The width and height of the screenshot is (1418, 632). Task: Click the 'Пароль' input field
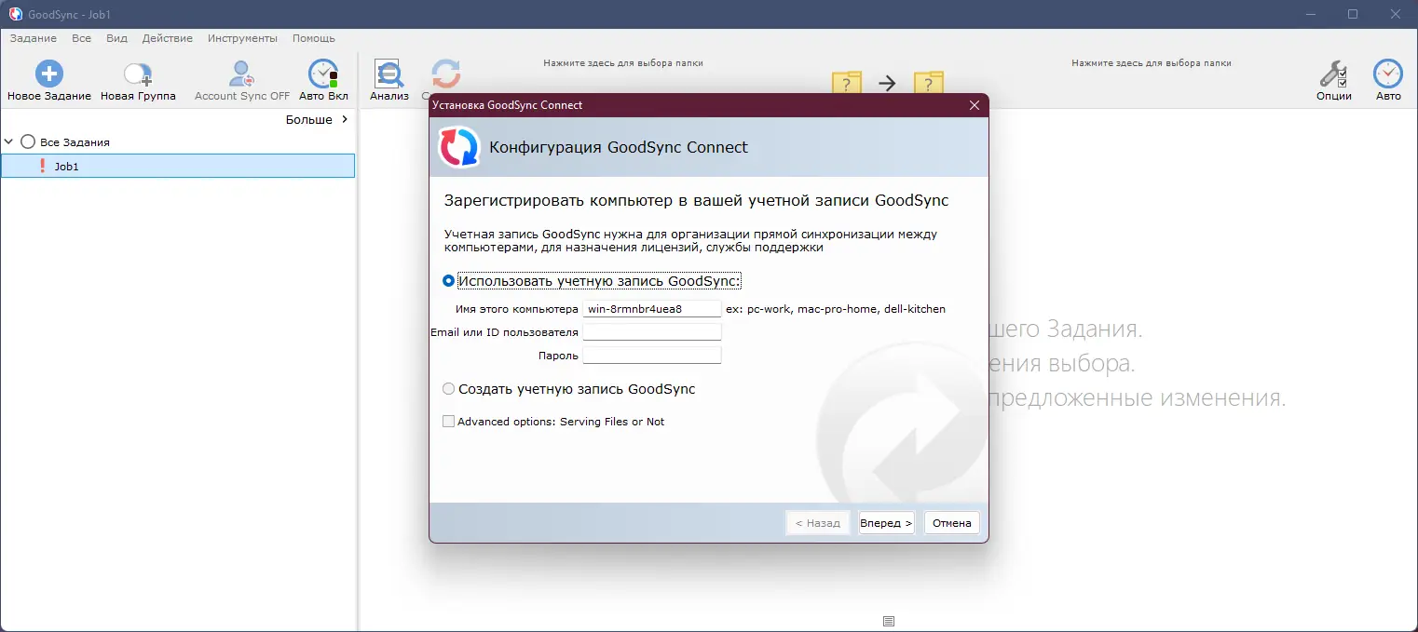(x=652, y=356)
